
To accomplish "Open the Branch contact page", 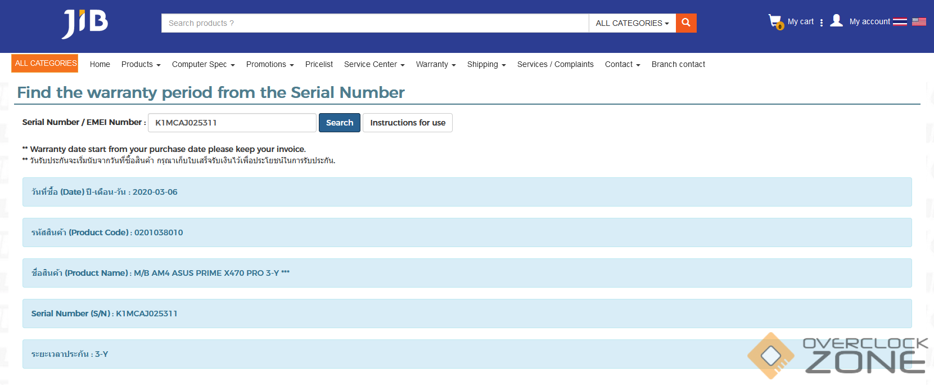I will pyautogui.click(x=678, y=64).
